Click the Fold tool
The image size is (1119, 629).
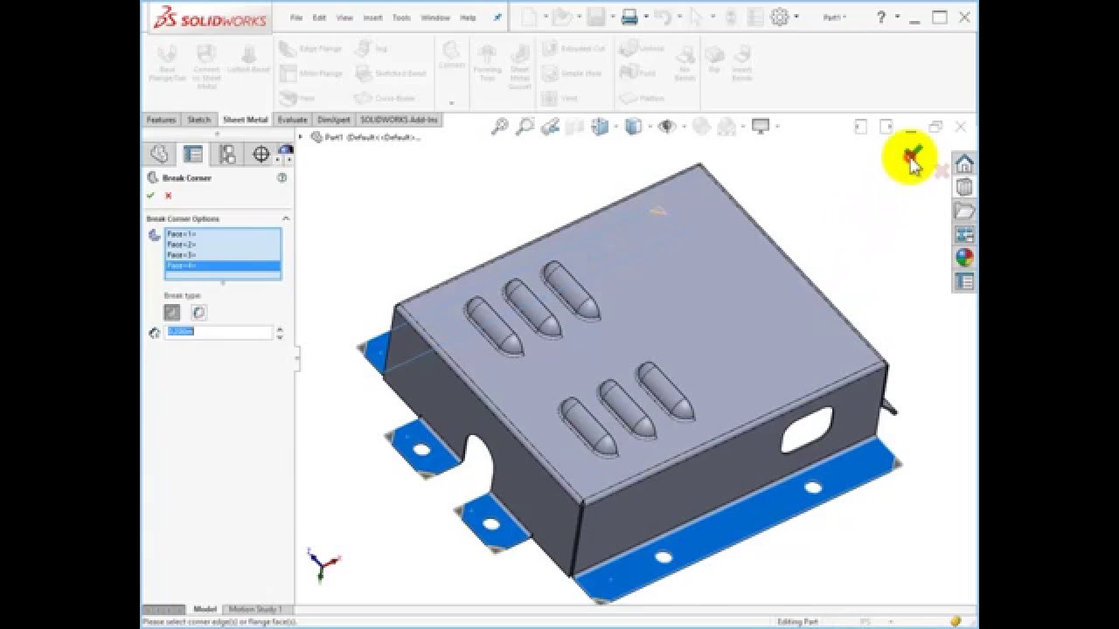click(x=638, y=73)
